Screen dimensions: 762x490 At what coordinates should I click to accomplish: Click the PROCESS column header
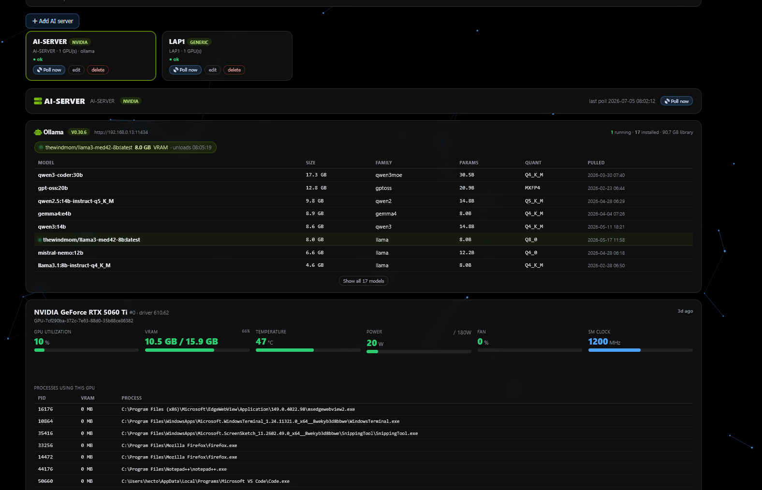pyautogui.click(x=132, y=398)
